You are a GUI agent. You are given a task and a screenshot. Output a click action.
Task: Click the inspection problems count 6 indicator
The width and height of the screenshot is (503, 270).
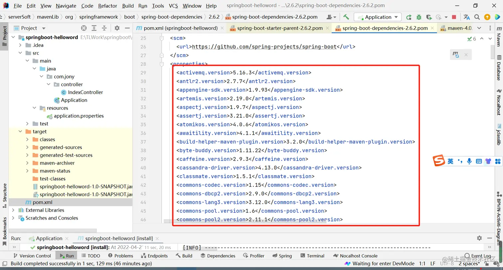pos(472,39)
